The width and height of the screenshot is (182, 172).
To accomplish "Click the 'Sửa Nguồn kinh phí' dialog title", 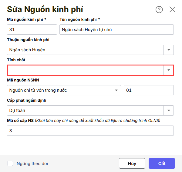I will 45,9.
